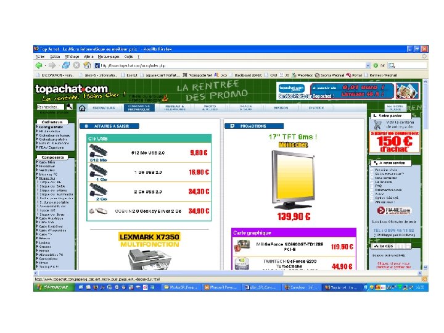
Task: Click the Rechercher search input field
Action: point(51,107)
